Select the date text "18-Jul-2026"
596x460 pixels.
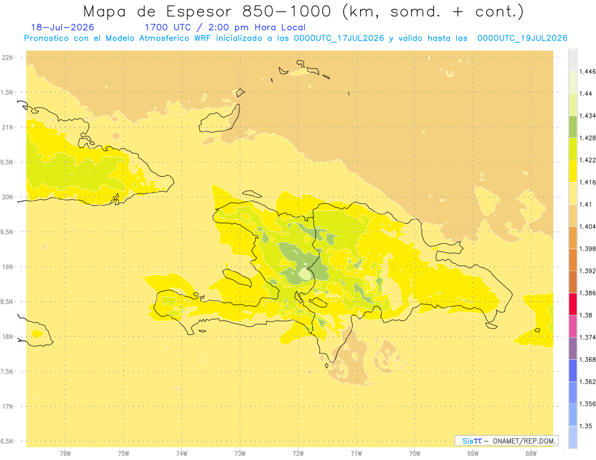tap(63, 28)
